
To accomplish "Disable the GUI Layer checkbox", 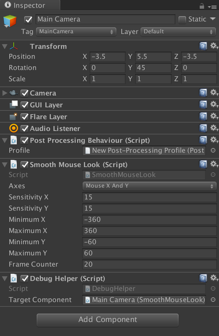I will point(25,105).
